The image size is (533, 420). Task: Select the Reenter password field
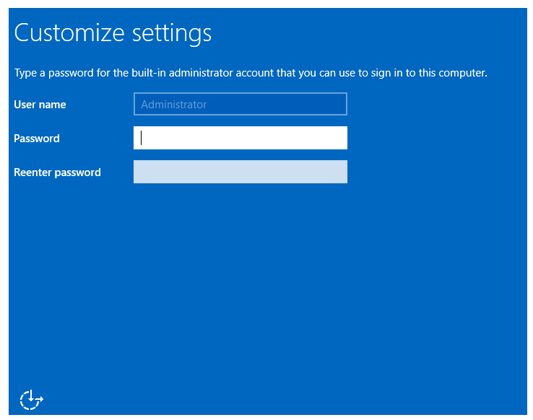(240, 172)
